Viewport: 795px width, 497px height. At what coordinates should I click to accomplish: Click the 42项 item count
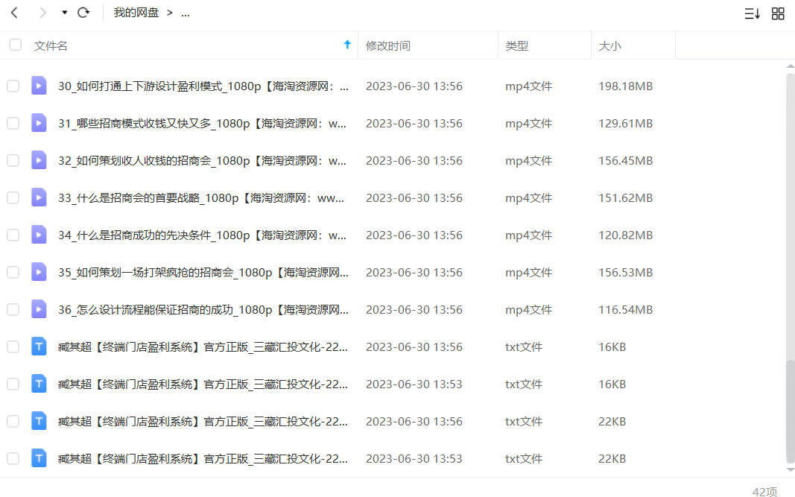(x=764, y=492)
